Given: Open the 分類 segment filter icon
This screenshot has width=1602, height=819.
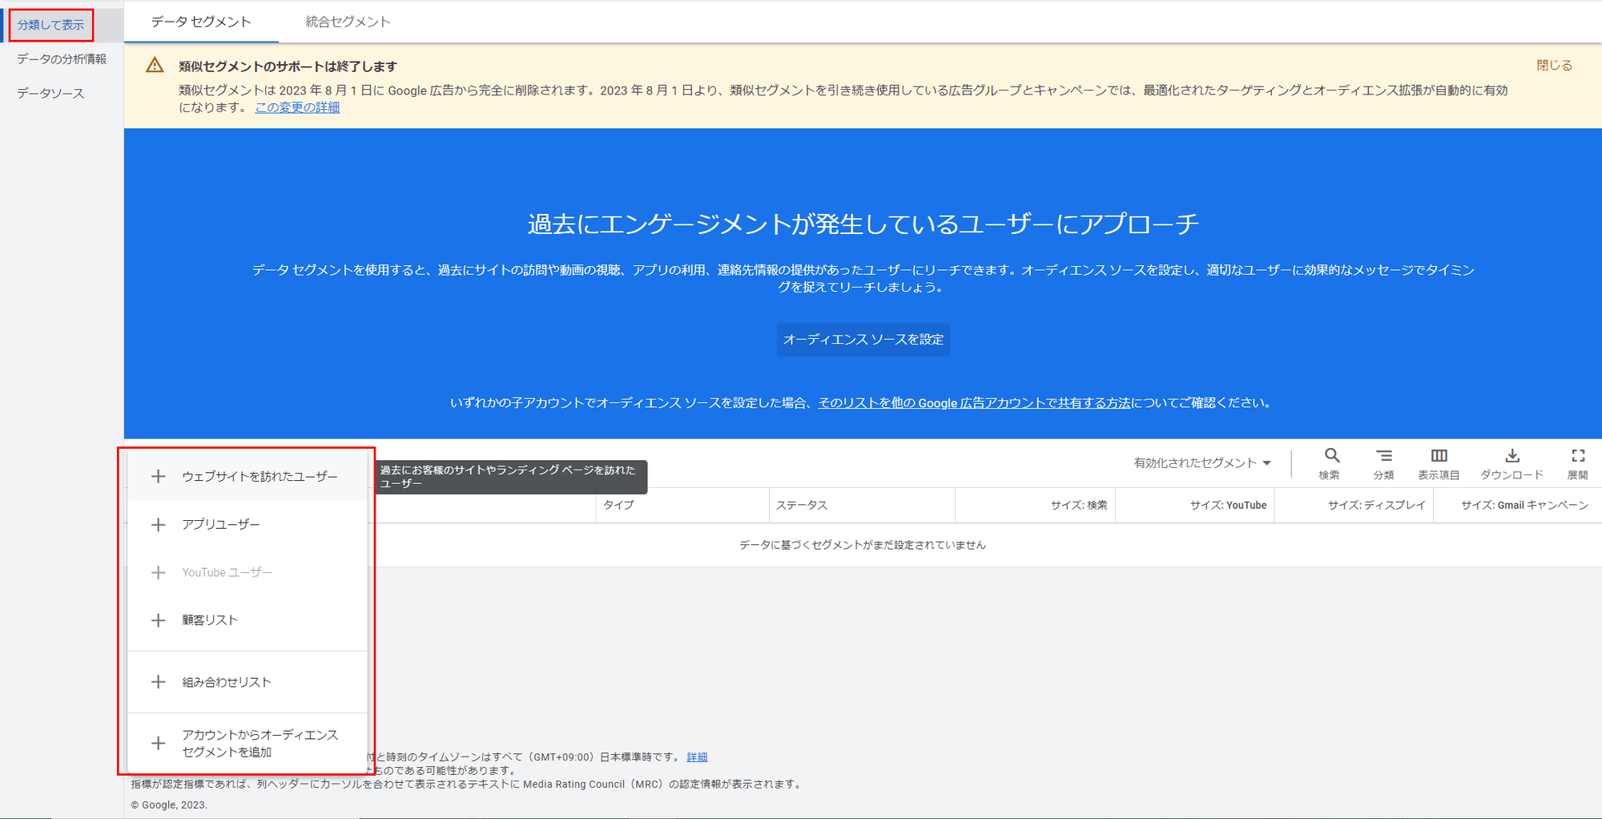Looking at the screenshot, I should 1383,456.
